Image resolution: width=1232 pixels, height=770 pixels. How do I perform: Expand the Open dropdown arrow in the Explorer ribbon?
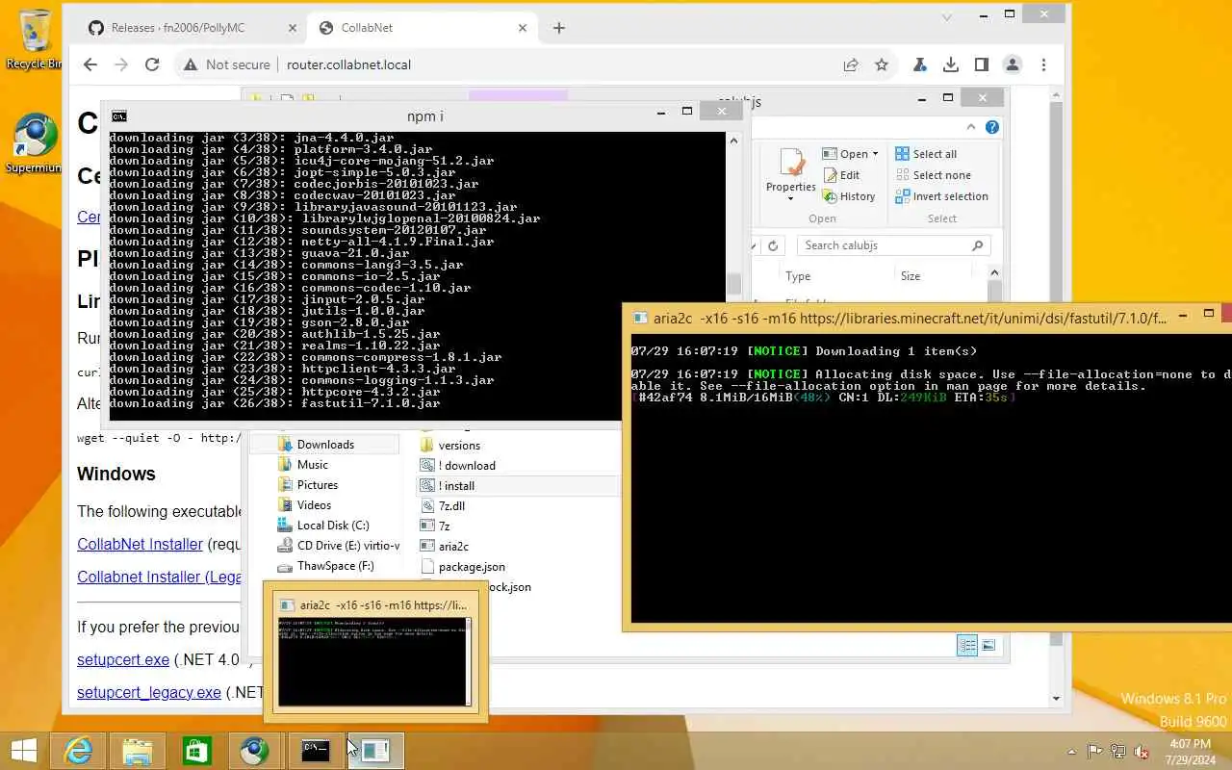coord(875,154)
